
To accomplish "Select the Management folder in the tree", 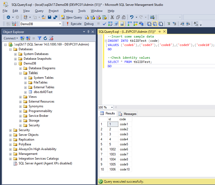I will click(28, 154).
